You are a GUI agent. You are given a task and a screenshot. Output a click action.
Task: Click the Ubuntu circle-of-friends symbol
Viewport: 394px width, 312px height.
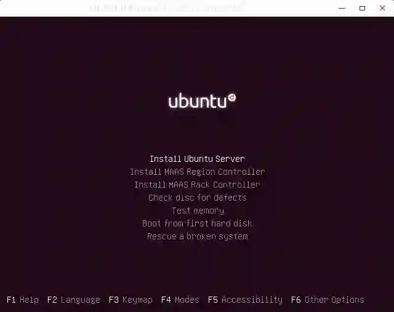[231, 97]
